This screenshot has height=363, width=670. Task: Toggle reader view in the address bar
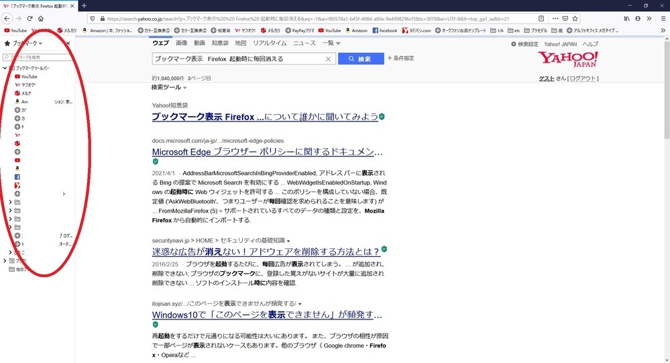(541, 19)
